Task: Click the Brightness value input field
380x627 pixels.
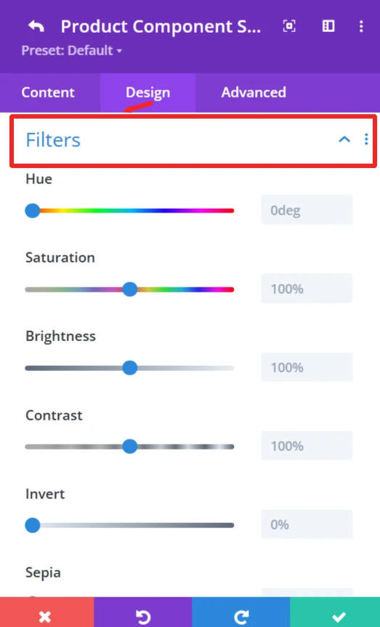Action: [307, 367]
